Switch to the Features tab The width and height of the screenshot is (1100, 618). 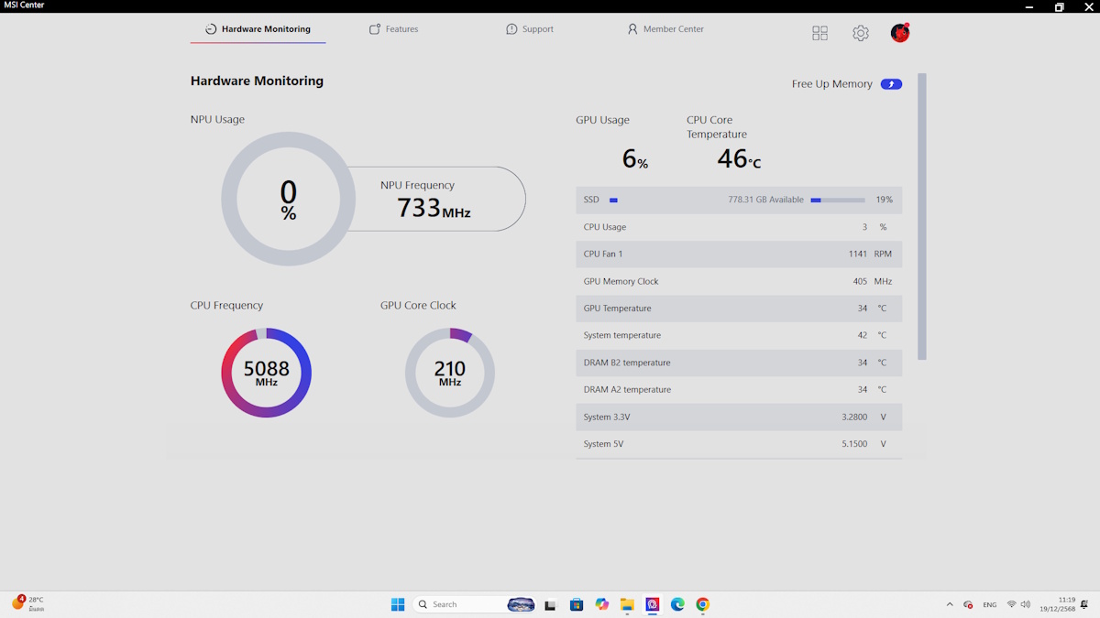point(393,29)
